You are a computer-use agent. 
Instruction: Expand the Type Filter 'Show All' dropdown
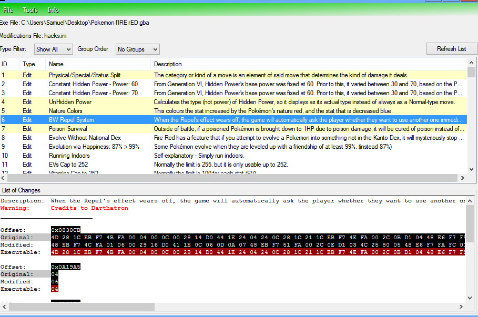[53, 49]
